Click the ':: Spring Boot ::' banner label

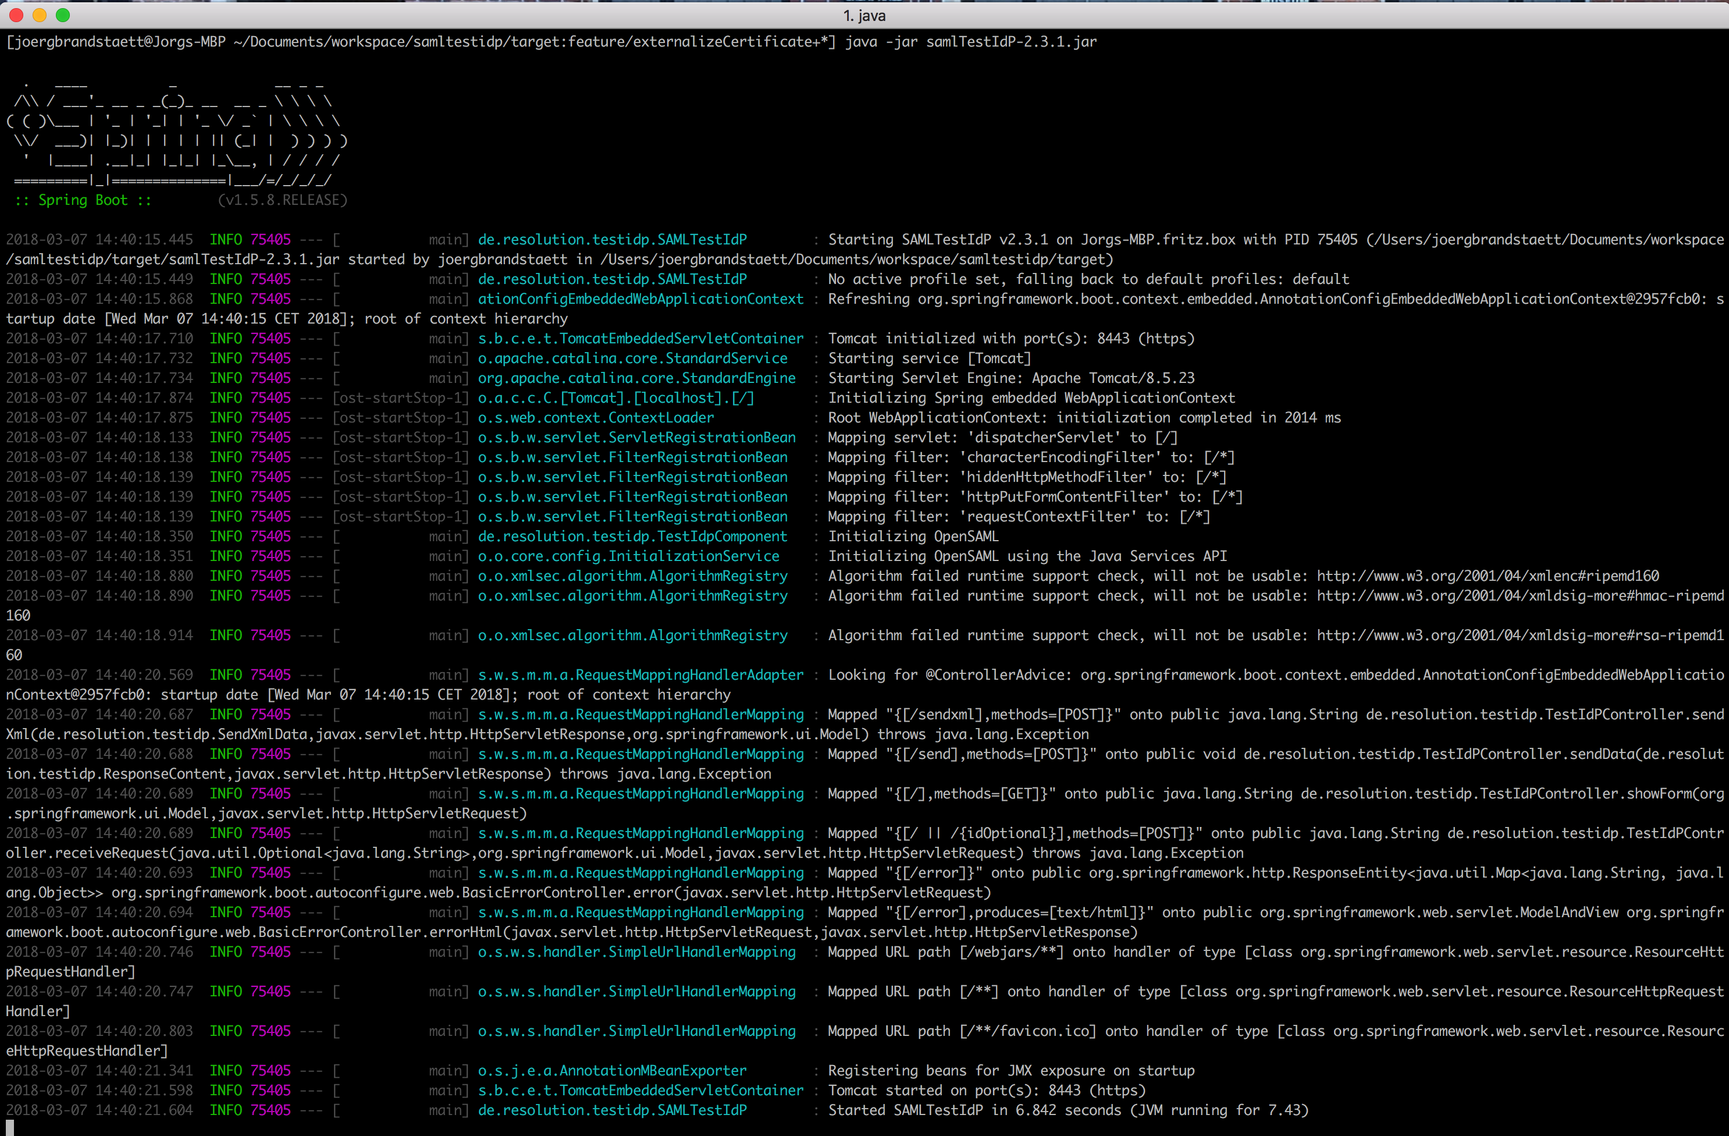(83, 200)
